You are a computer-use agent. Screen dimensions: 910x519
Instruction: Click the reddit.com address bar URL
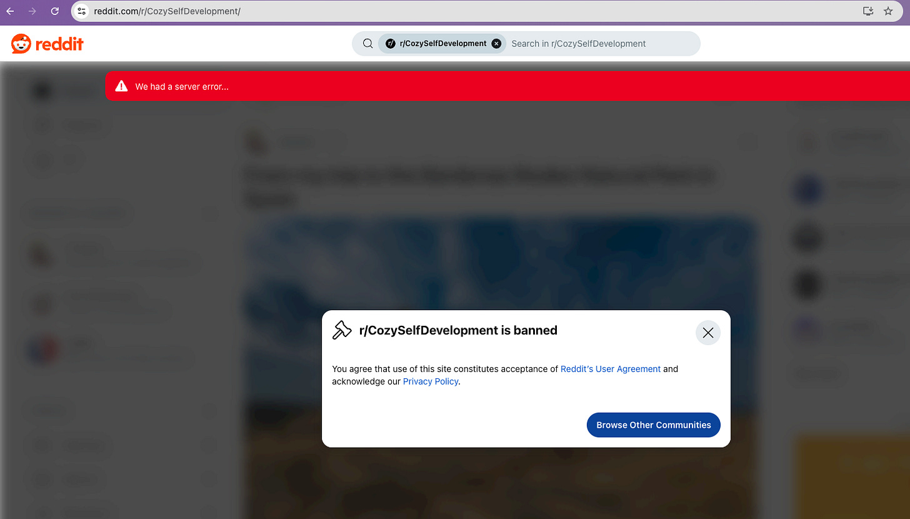point(167,11)
